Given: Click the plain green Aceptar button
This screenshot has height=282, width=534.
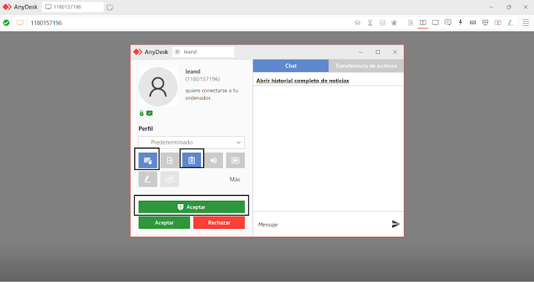Looking at the screenshot, I should pyautogui.click(x=164, y=223).
